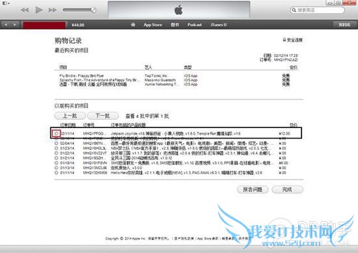Select the arrow button for order 01/23/14
The width and height of the screenshot is (358, 253).
(x=56, y=148)
